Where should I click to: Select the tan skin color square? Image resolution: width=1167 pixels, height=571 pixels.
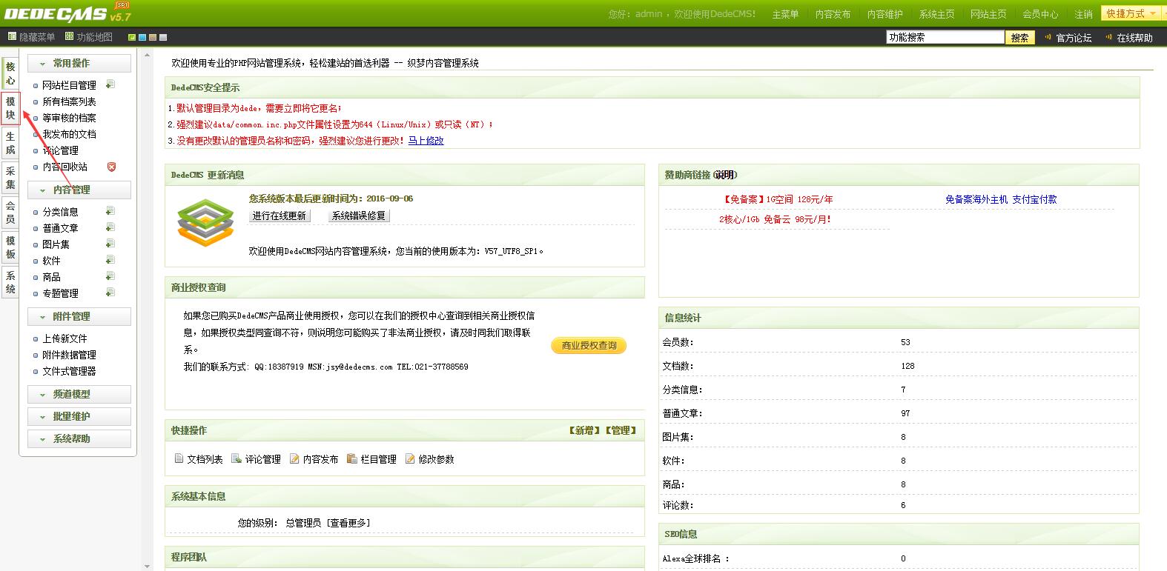pos(153,37)
